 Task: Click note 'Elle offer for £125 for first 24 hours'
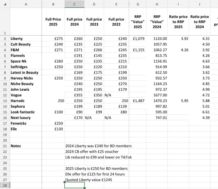click(95, 174)
